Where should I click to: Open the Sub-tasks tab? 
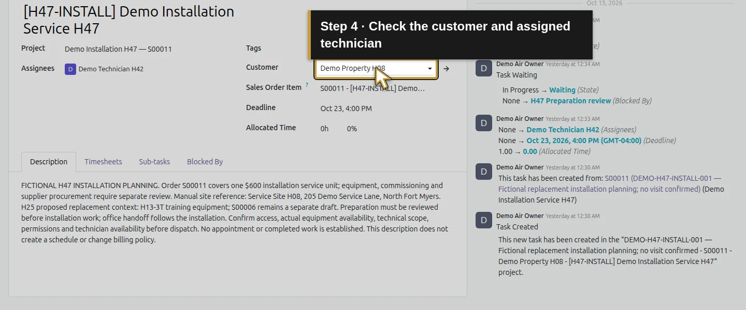154,162
